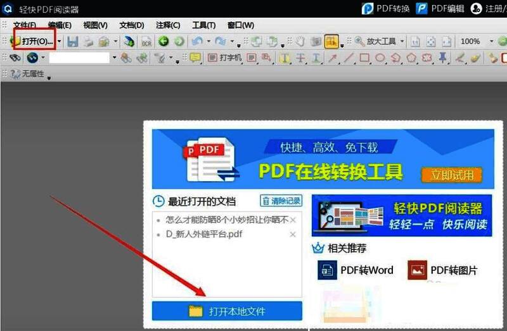Click the 打开本地文件 button
This screenshot has width=507, height=331.
tap(227, 311)
